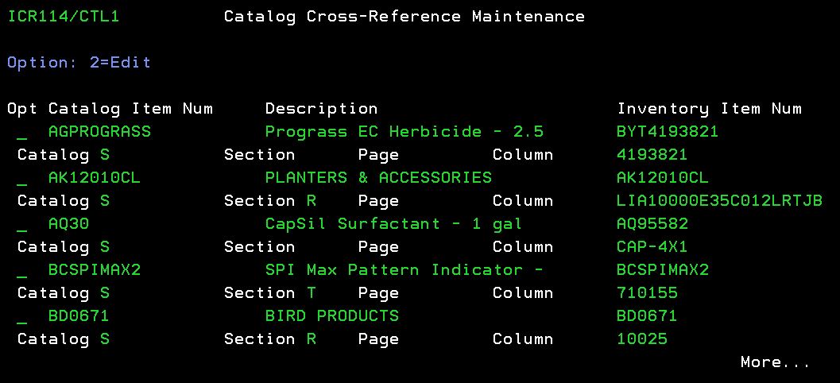Click the More... indicator
The width and height of the screenshot is (840, 383).
coord(775,362)
